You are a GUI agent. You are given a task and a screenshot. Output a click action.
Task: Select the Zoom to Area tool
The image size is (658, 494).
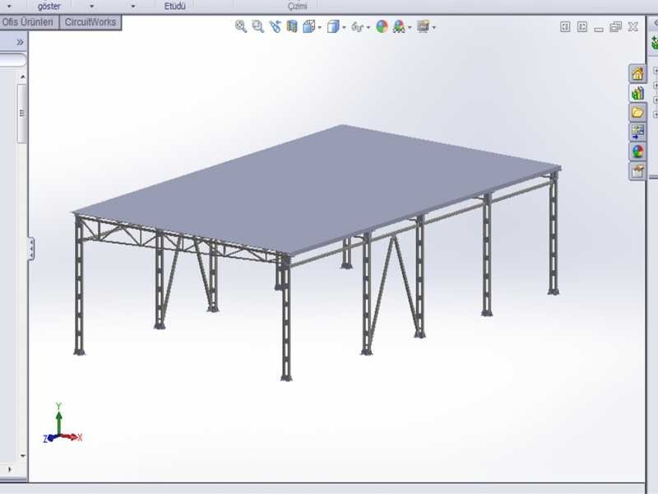coord(257,26)
